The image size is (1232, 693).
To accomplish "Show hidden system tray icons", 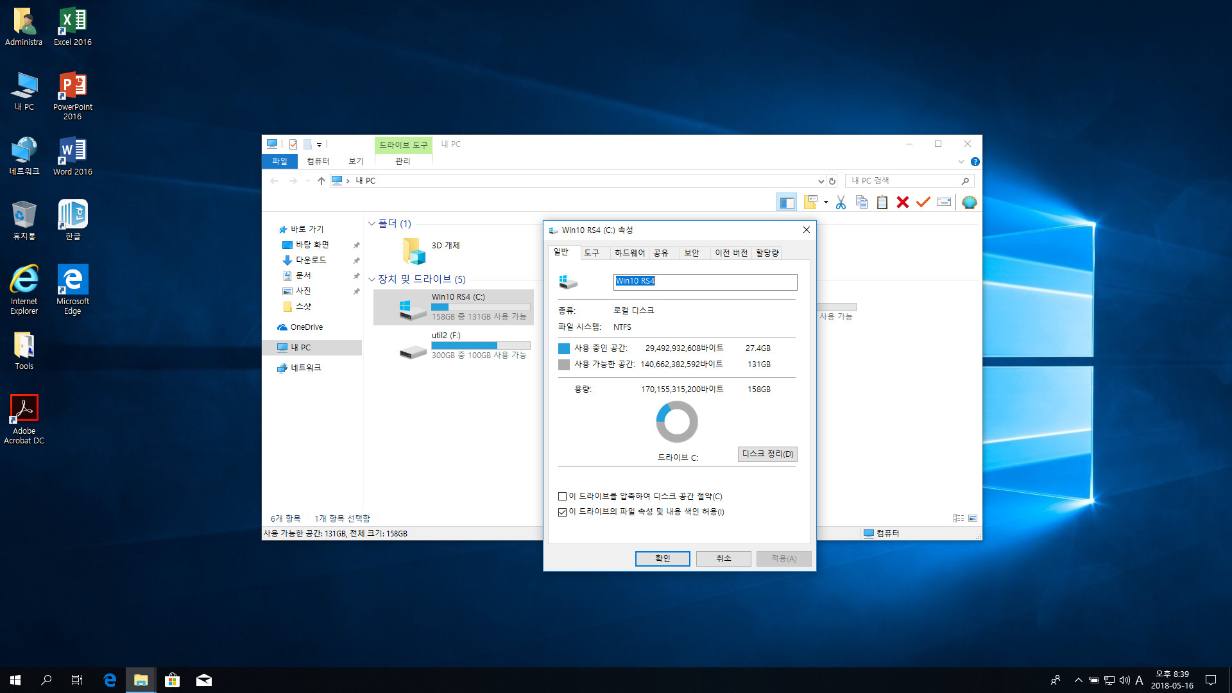I will tap(1079, 680).
